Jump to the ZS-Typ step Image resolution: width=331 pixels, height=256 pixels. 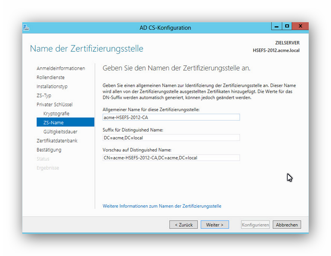(x=44, y=95)
